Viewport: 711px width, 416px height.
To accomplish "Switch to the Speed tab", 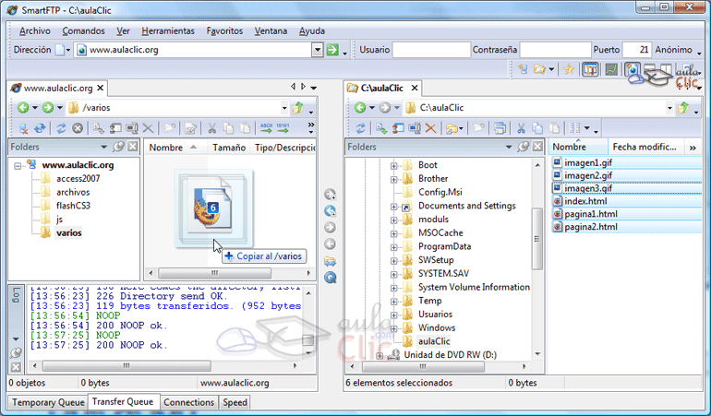I will (235, 402).
